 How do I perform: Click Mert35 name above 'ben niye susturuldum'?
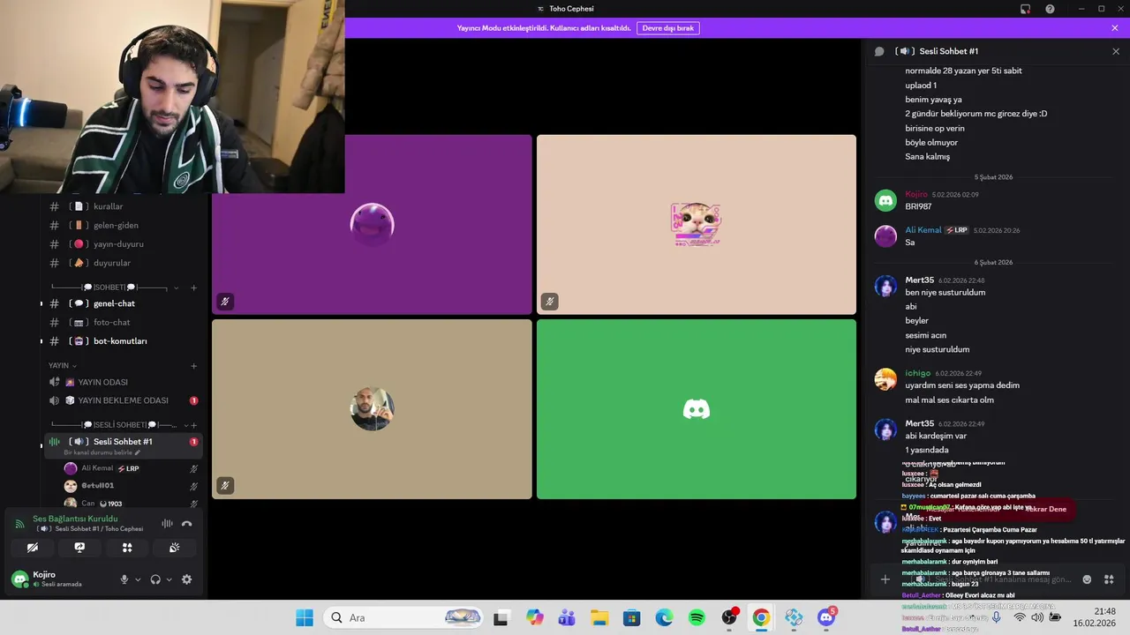pyautogui.click(x=919, y=280)
